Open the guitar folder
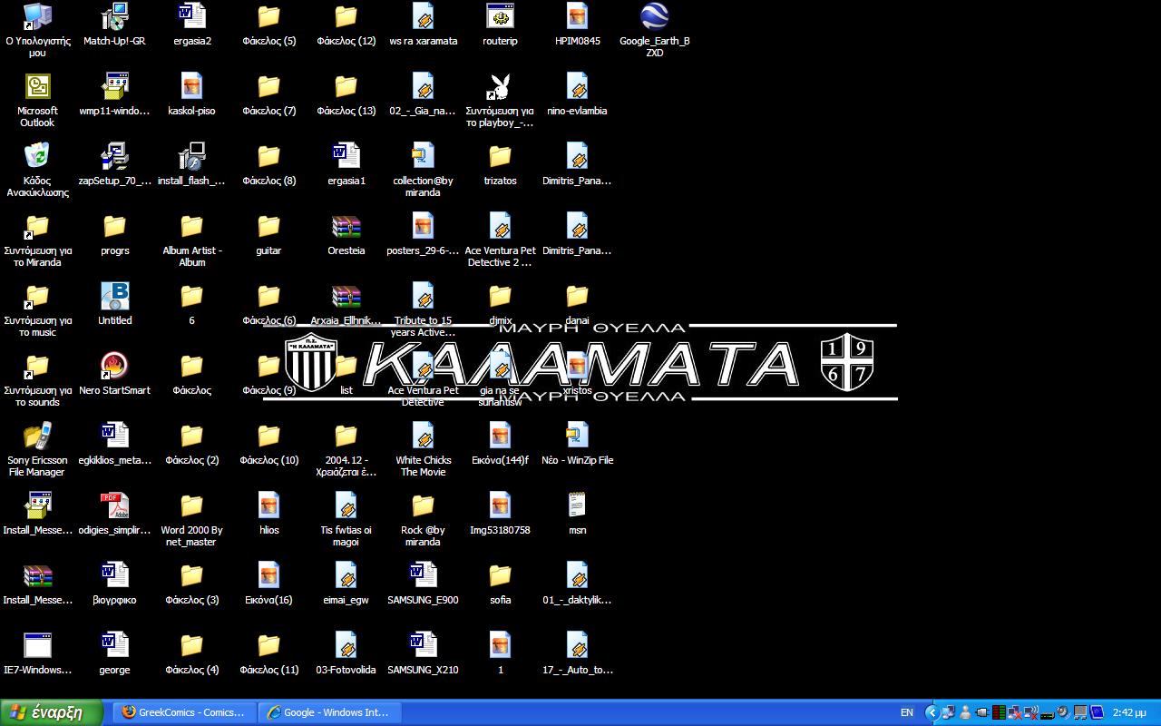1161x726 pixels. click(x=268, y=226)
